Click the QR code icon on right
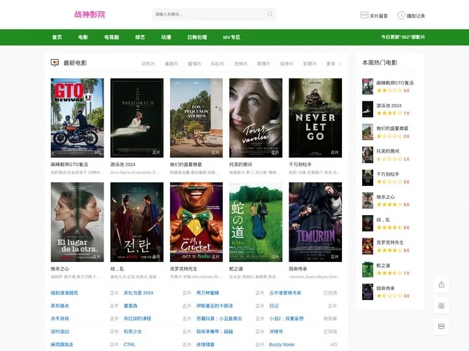Viewport: 469px width, 351px height. 442,305
